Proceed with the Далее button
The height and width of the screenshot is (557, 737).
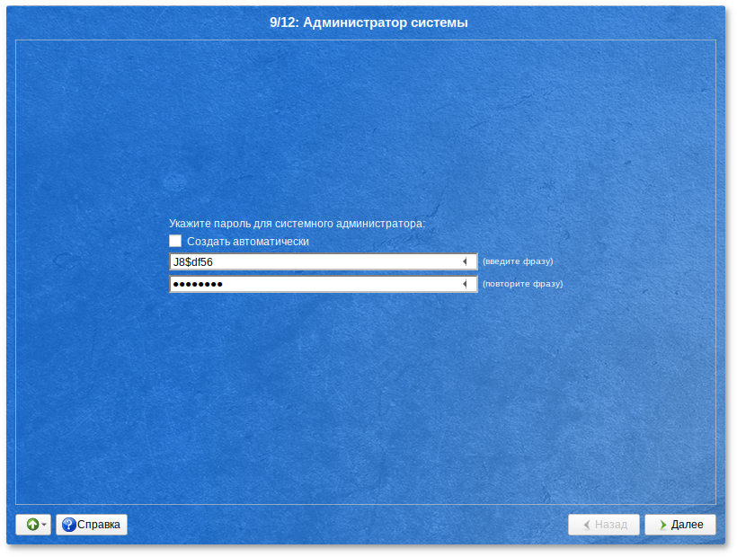pyautogui.click(x=680, y=524)
